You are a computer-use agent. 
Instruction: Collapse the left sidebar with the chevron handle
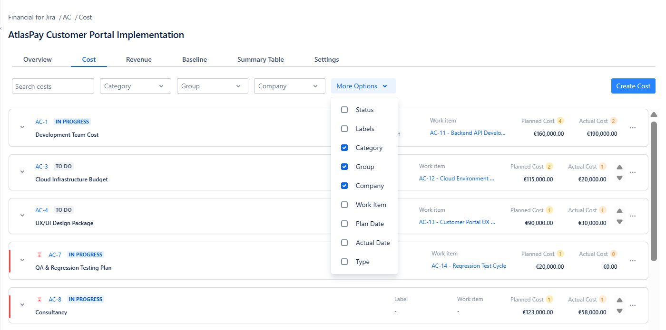1,29
